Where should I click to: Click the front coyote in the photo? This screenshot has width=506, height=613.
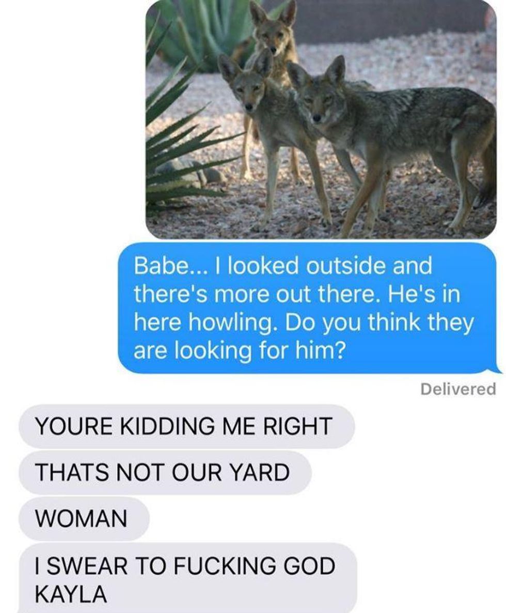point(390,145)
